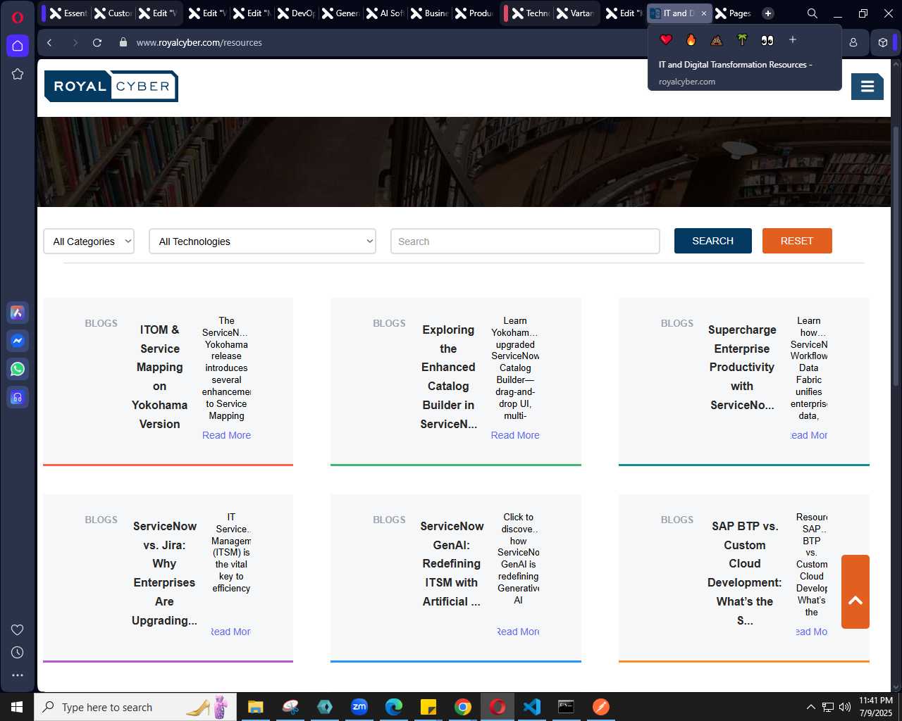Open Visual Studio Code from taskbar
The height and width of the screenshot is (721, 902).
point(532,707)
